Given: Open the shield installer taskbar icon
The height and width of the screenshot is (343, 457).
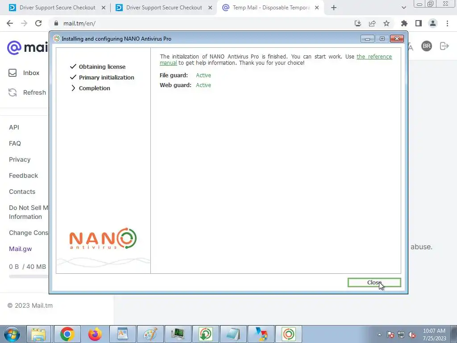Looking at the screenshot, I should (261, 334).
